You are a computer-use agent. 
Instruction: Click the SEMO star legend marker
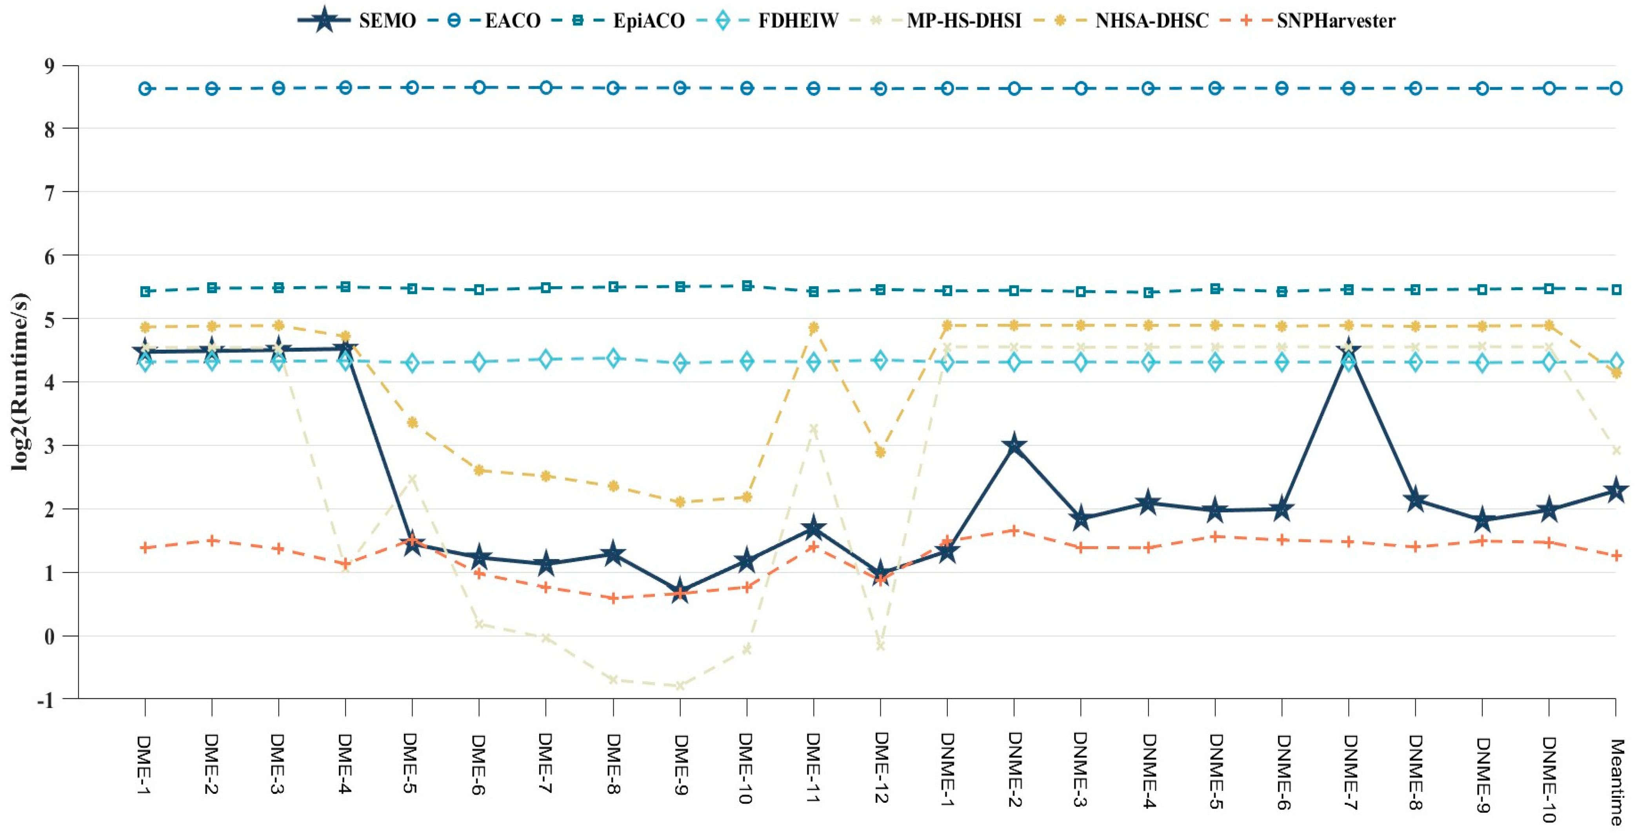[x=324, y=20]
